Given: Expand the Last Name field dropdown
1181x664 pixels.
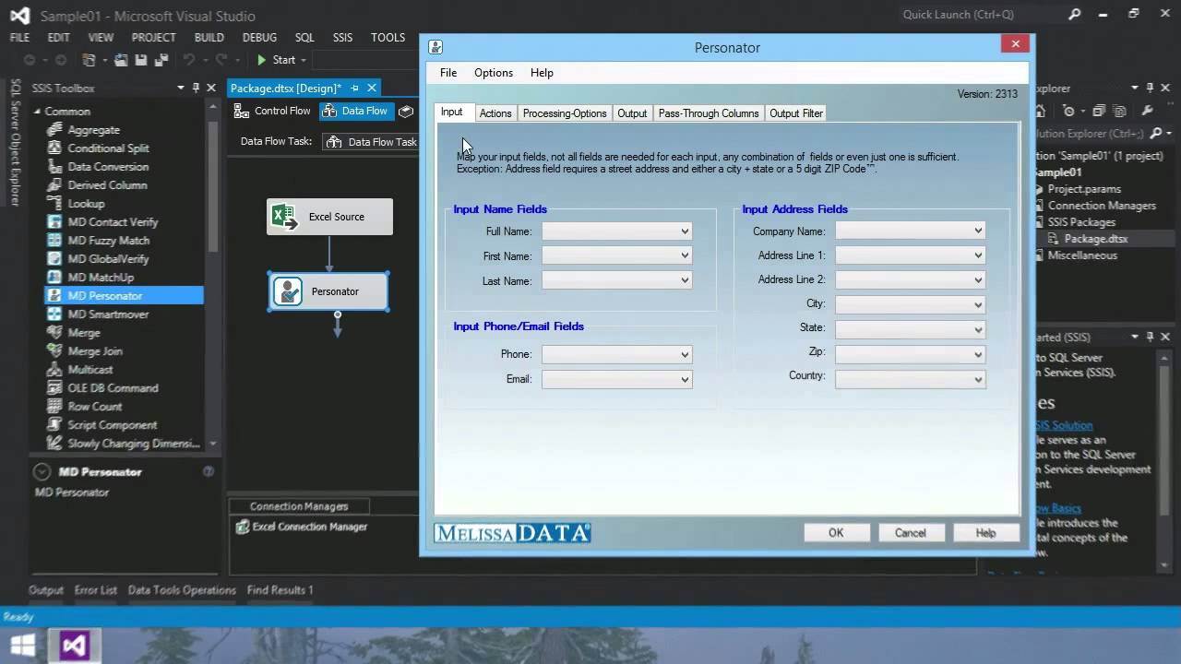Looking at the screenshot, I should click(x=617, y=280).
